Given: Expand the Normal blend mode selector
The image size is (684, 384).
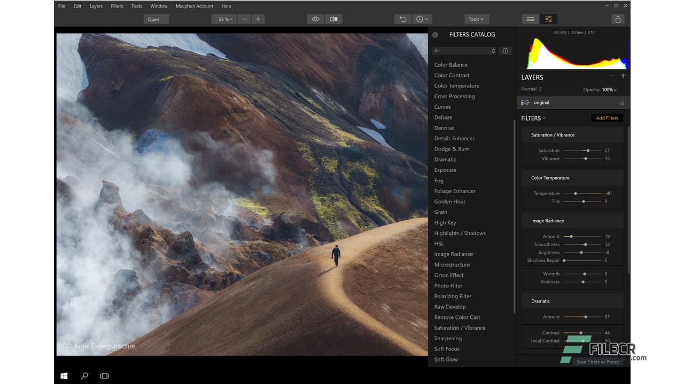Looking at the screenshot, I should (x=531, y=89).
